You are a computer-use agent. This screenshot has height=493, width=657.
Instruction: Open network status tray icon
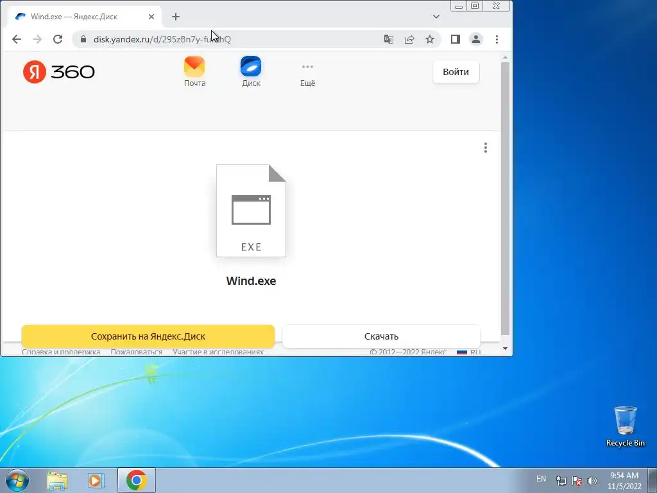click(x=561, y=480)
